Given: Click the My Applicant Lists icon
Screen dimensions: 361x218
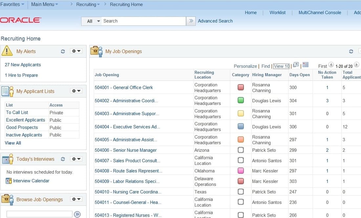Looking at the screenshot, I should pos(7,91).
